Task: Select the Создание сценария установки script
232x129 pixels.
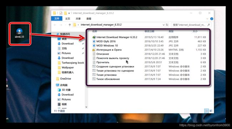Action: coord(115,66)
